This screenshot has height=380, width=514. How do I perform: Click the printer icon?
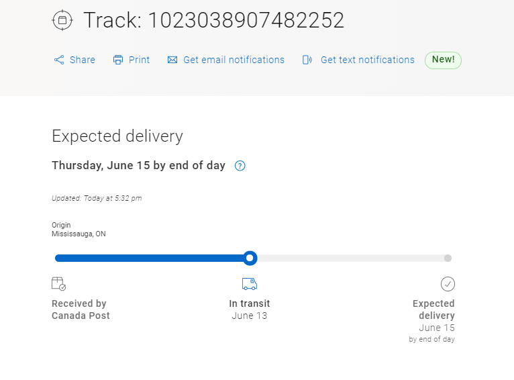(x=118, y=60)
